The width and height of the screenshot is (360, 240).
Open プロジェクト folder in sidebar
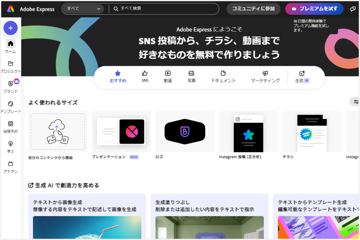tap(11, 67)
